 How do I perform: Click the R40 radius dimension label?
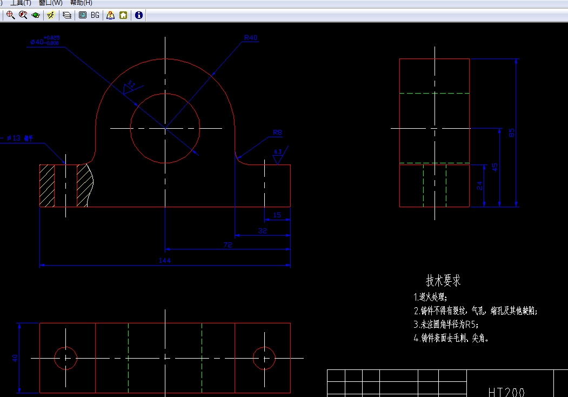tap(251, 38)
